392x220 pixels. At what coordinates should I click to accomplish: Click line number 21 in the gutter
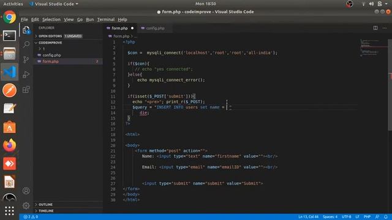click(x=113, y=151)
